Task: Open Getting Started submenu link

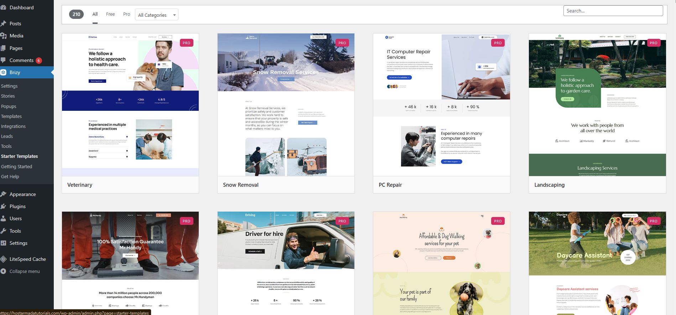Action: 16,167
